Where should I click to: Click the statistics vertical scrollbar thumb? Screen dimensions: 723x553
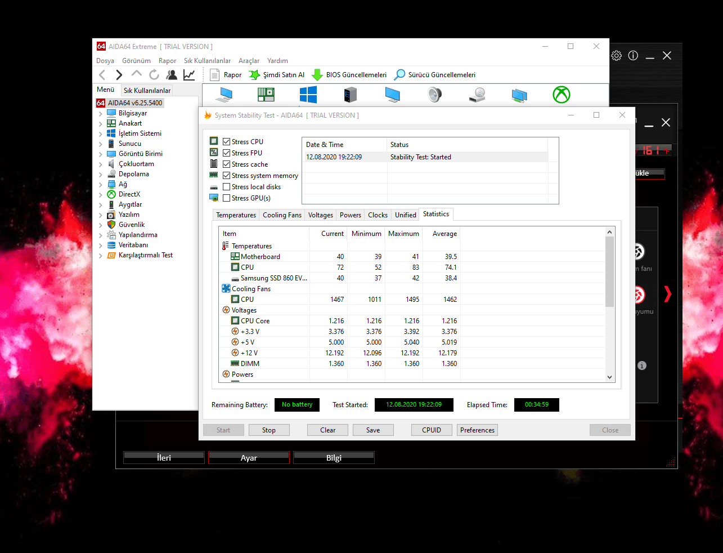609,271
